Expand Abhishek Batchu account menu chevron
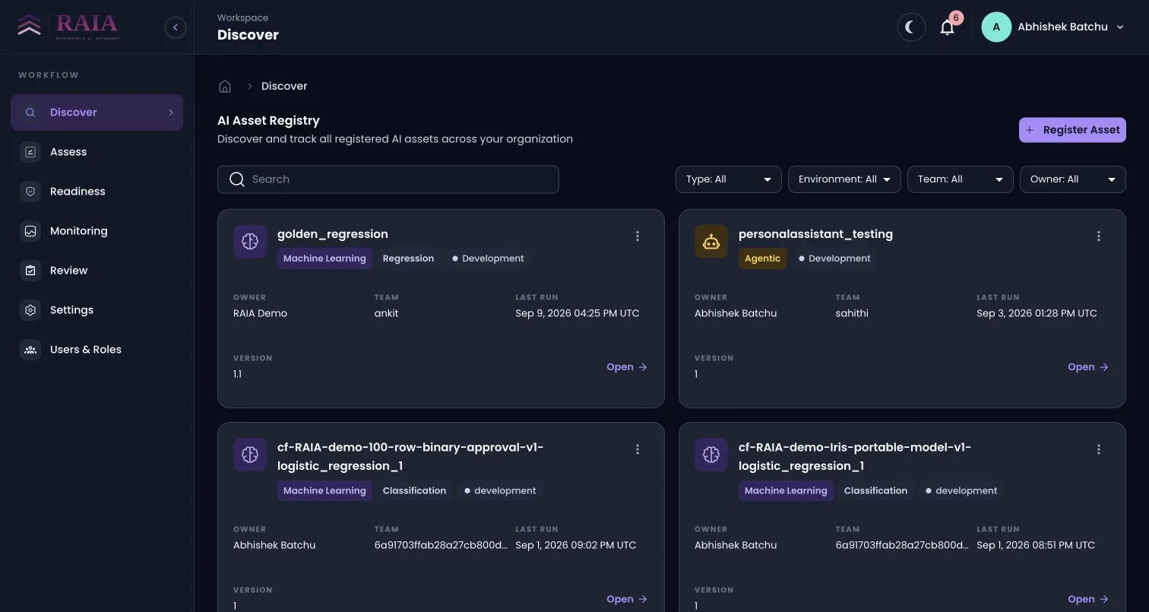The height and width of the screenshot is (612, 1149). [x=1120, y=27]
